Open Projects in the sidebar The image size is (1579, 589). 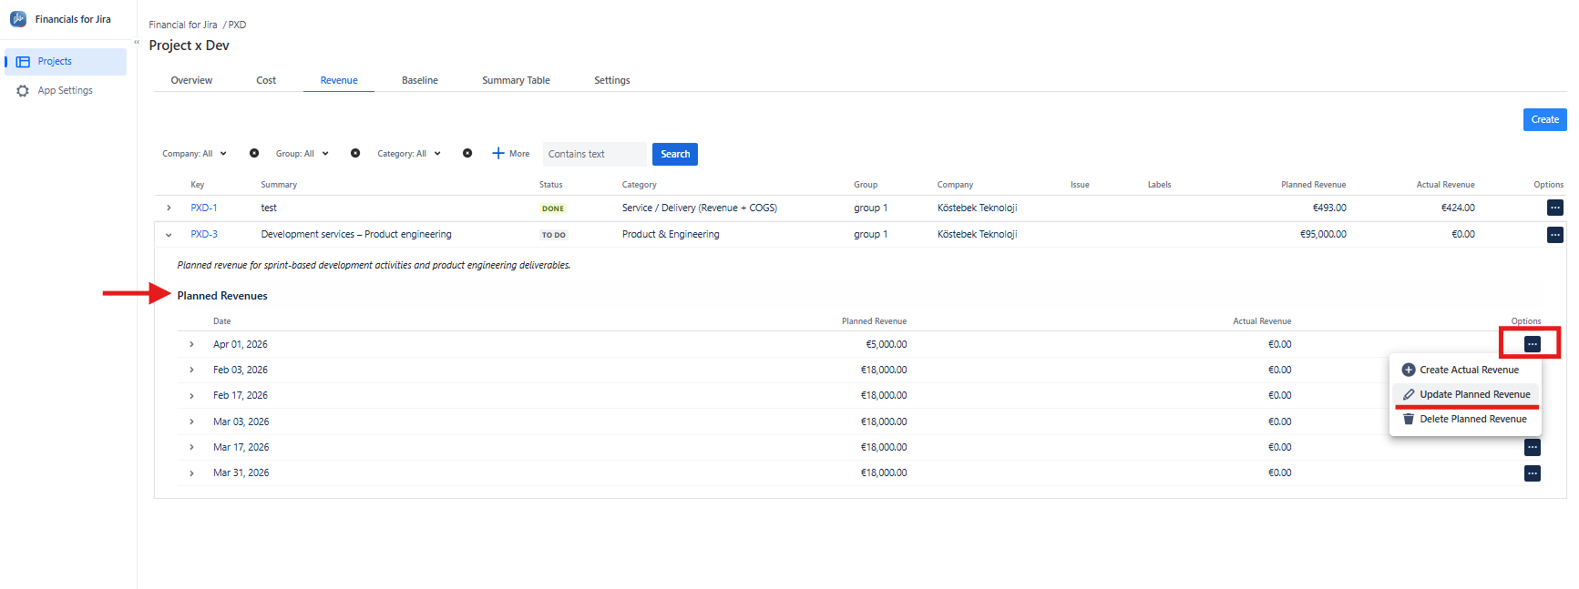click(66, 61)
